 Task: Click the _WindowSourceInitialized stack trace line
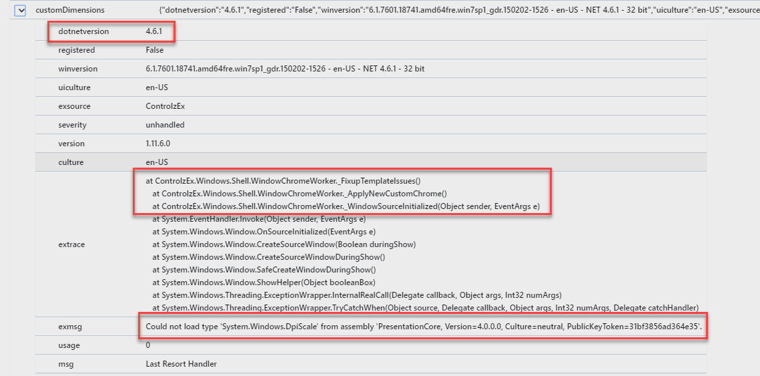coord(346,206)
